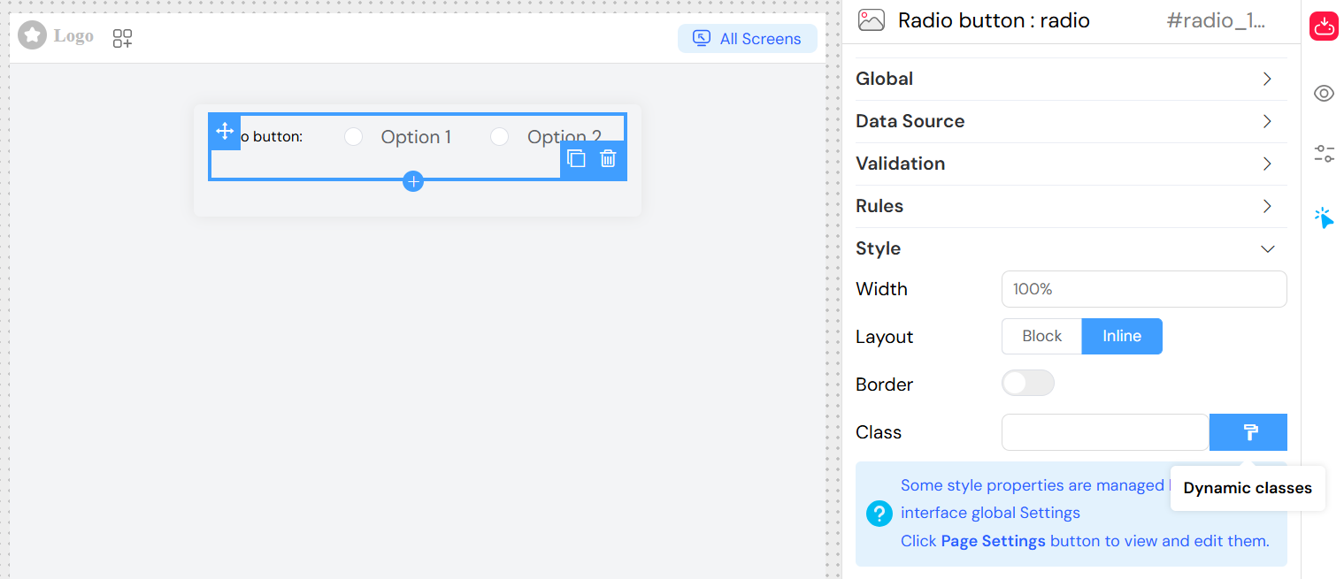Image resolution: width=1344 pixels, height=579 pixels.
Task: Click the All Screens button
Action: click(x=748, y=38)
